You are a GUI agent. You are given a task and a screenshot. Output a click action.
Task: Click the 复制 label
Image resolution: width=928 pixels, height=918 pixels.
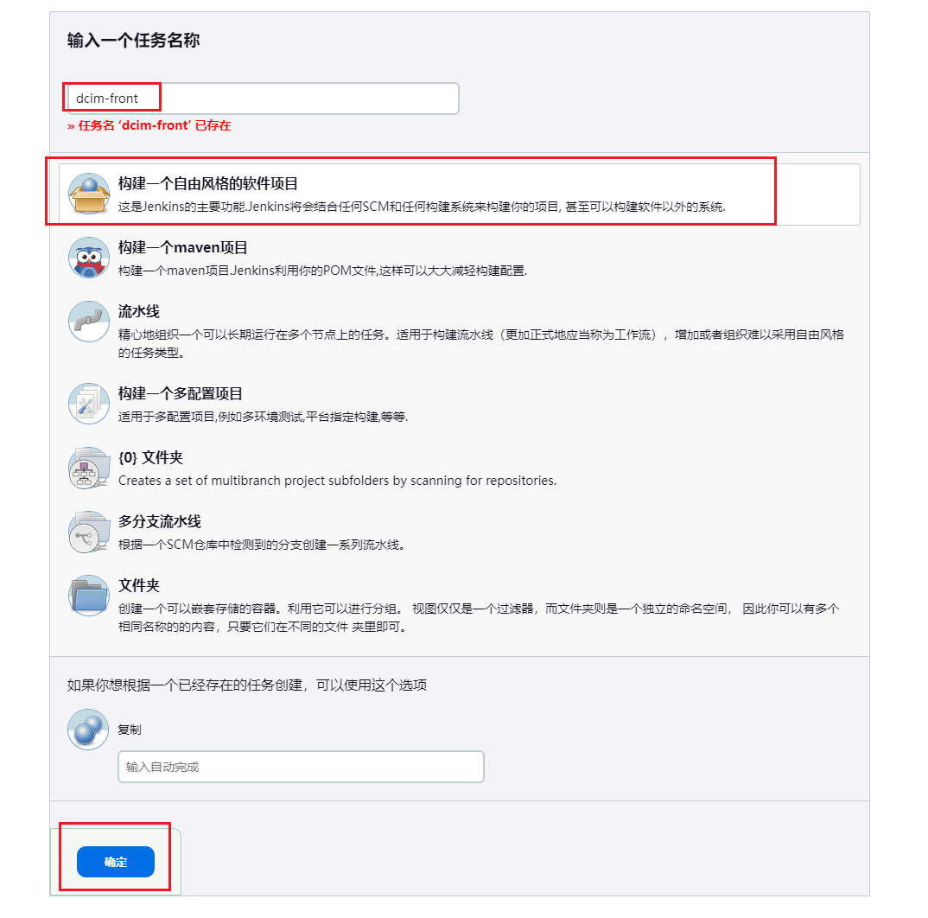tap(129, 730)
